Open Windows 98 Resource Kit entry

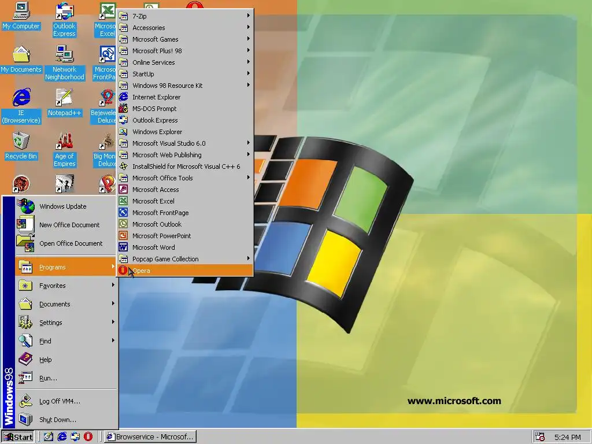click(184, 86)
